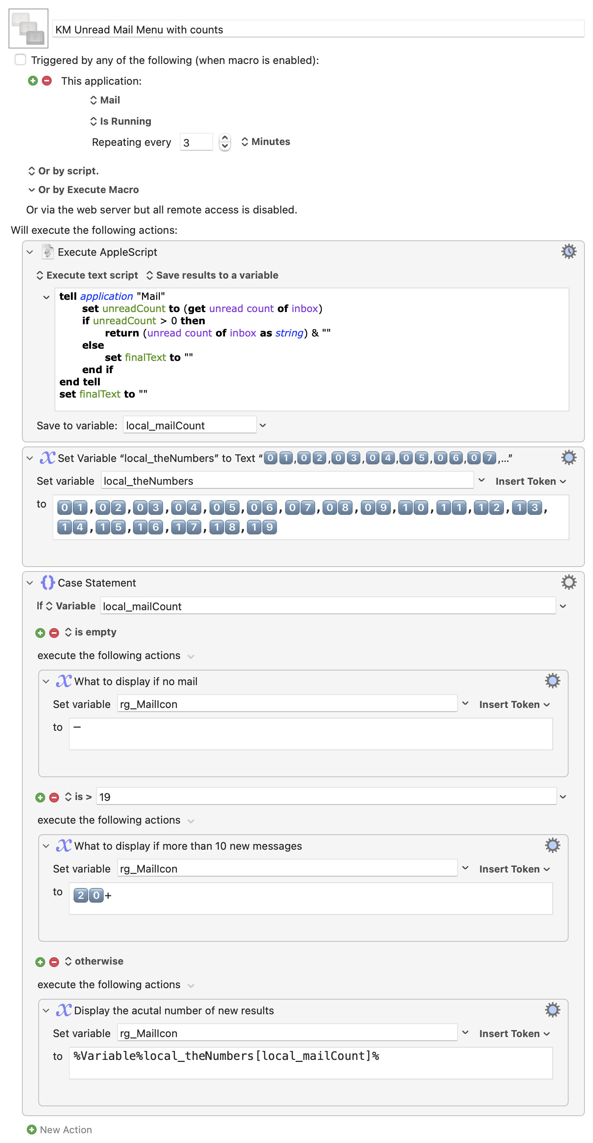Viewport: 593px width, 1143px height.
Task: Open gear for more than 10 new messages action
Action: click(x=552, y=845)
